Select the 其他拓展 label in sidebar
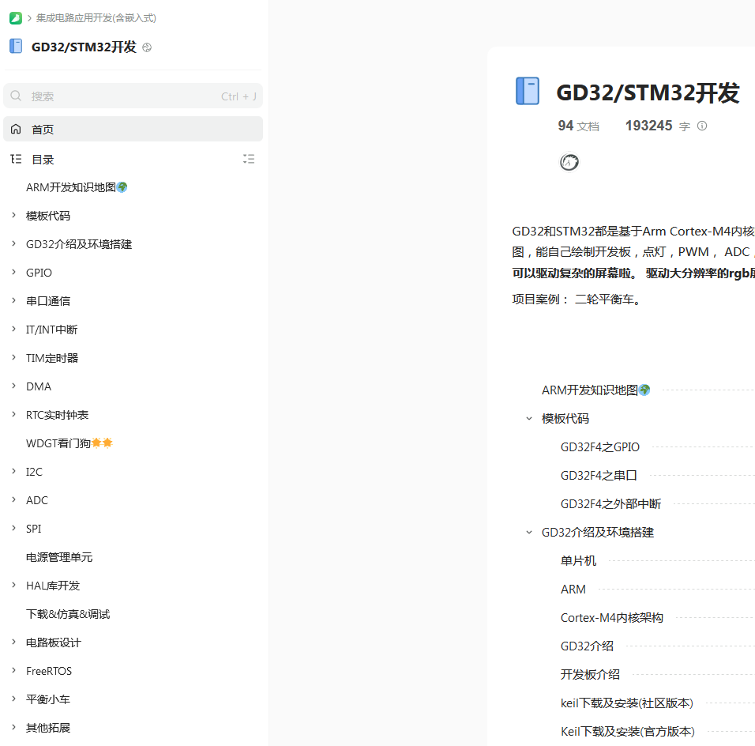The height and width of the screenshot is (746, 755). point(48,728)
